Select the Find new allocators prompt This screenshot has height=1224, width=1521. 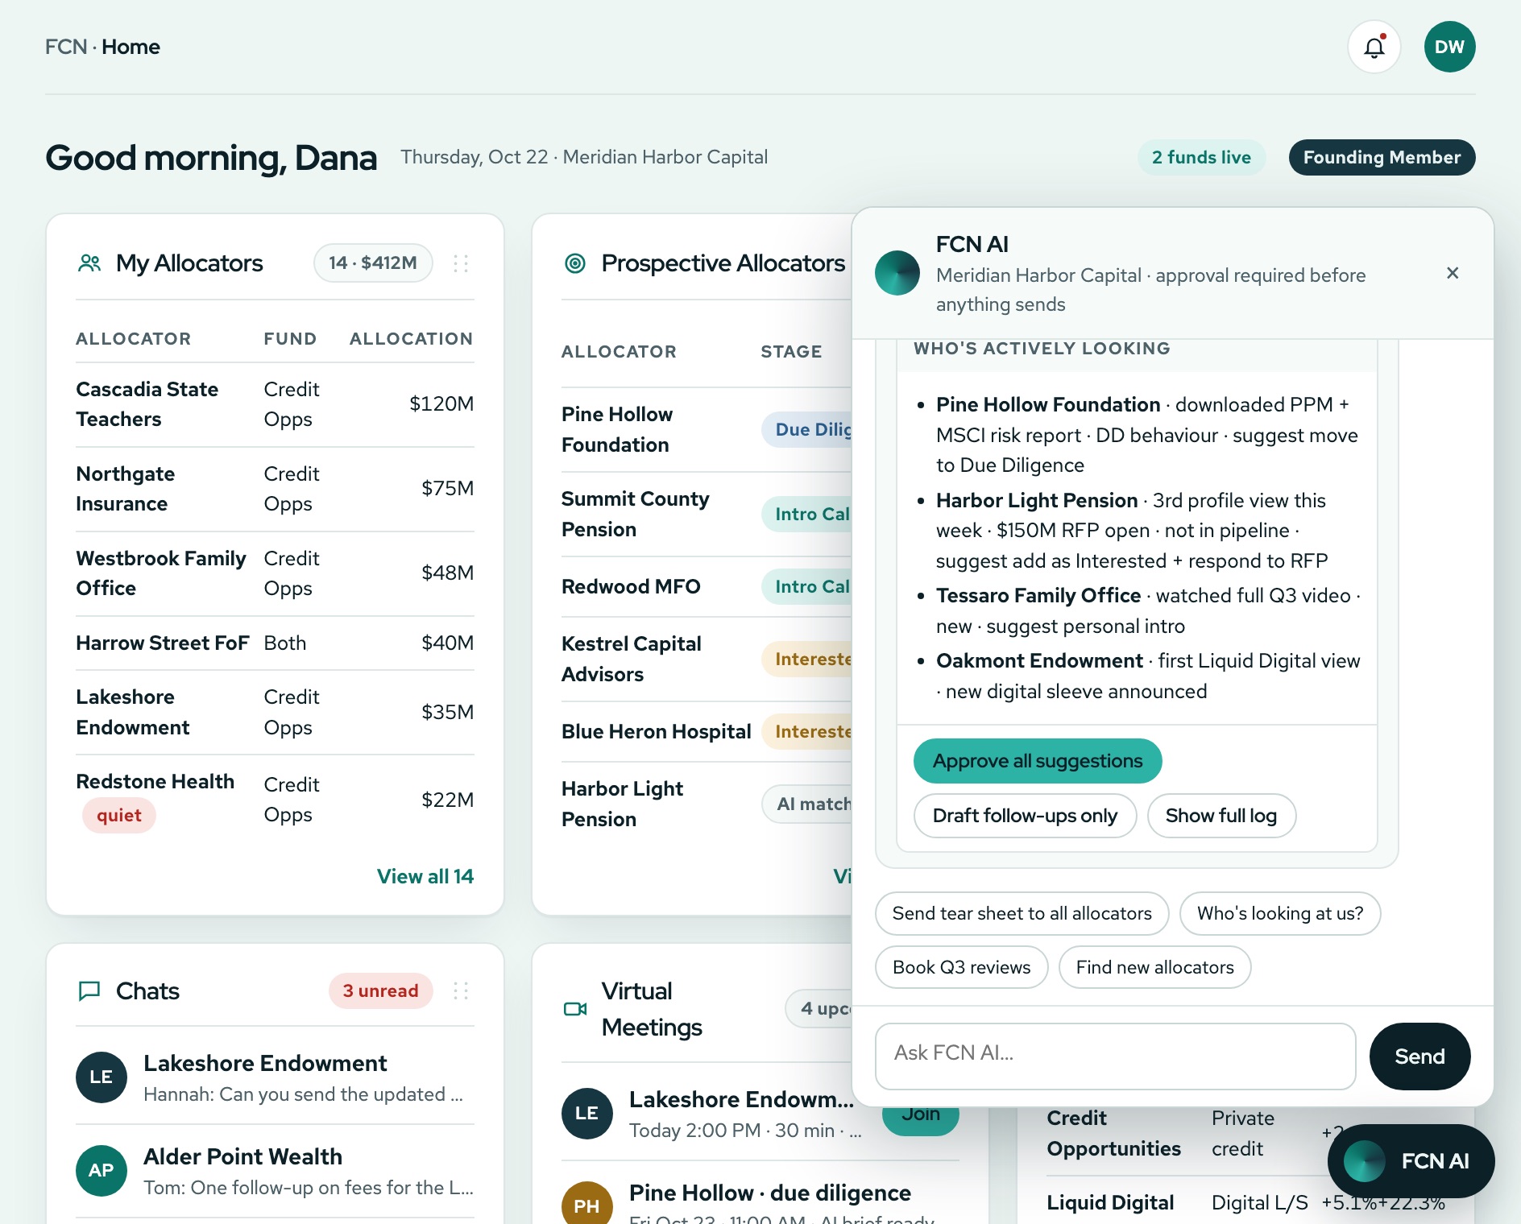1155,967
